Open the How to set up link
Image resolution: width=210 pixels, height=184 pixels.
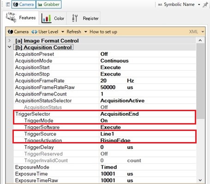(103, 32)
